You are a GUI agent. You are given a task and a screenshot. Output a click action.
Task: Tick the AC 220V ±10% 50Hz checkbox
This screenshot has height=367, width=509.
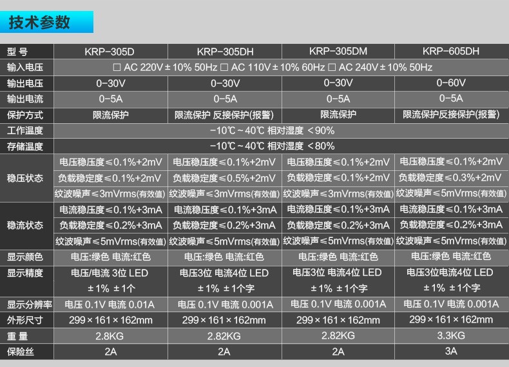[117, 67]
